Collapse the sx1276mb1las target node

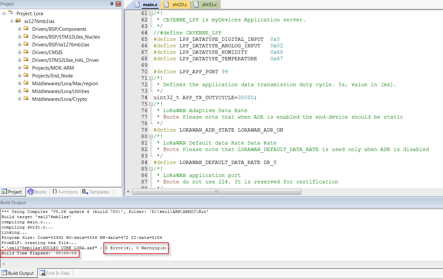(x=12, y=21)
